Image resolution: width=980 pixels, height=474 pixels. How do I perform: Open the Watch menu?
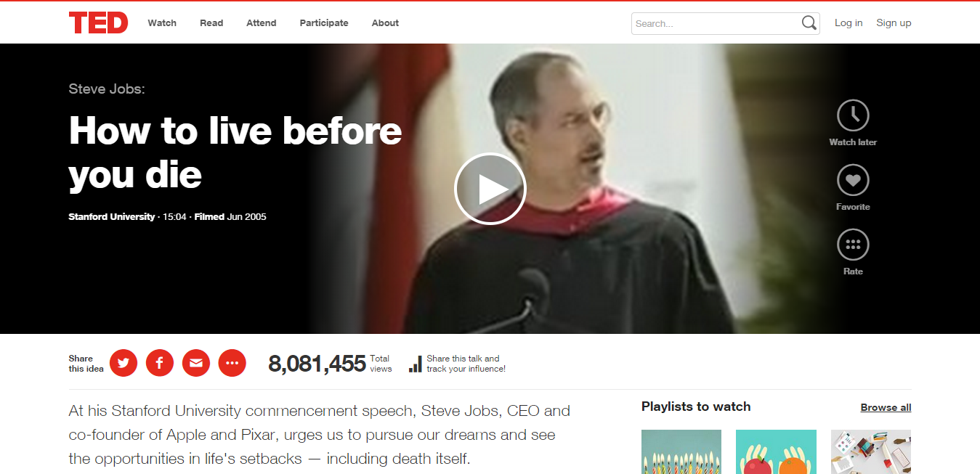[x=162, y=23]
